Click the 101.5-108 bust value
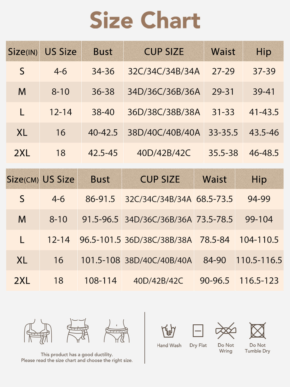This screenshot has width=290, height=387. coord(100,260)
